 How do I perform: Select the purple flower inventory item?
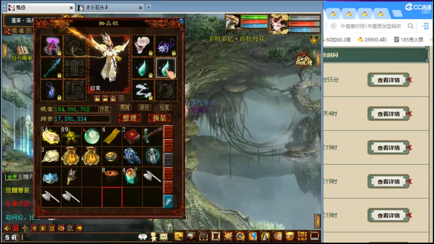pyautogui.click(x=71, y=177)
